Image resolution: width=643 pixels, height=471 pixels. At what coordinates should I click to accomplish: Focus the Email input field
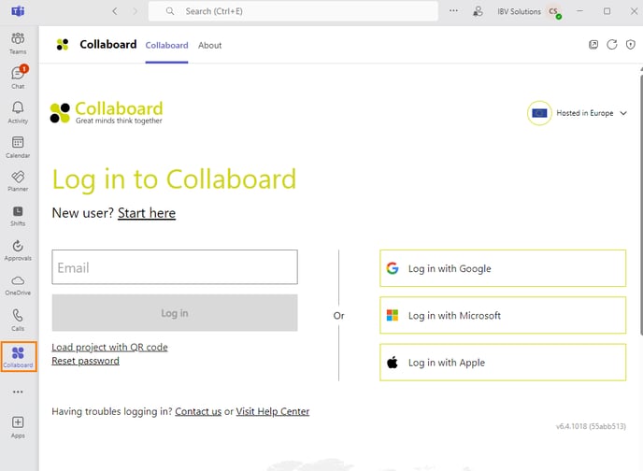coord(175,267)
